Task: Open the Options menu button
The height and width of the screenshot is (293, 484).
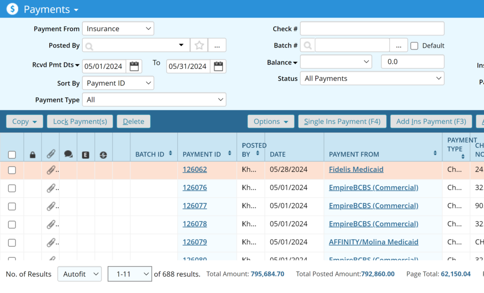Action: tap(271, 121)
